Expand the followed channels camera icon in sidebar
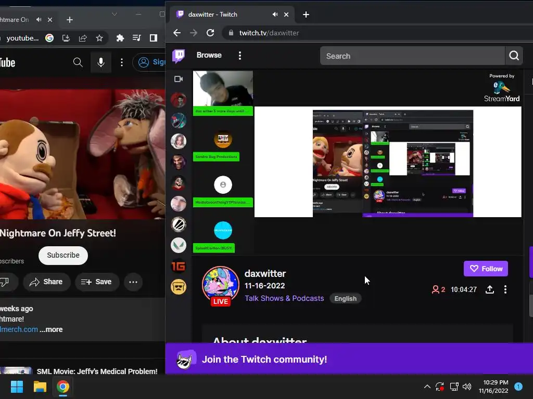The image size is (533, 399). pyautogui.click(x=179, y=79)
